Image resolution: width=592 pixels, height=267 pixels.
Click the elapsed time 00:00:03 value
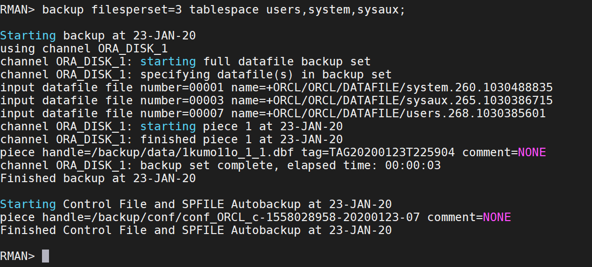pos(412,165)
